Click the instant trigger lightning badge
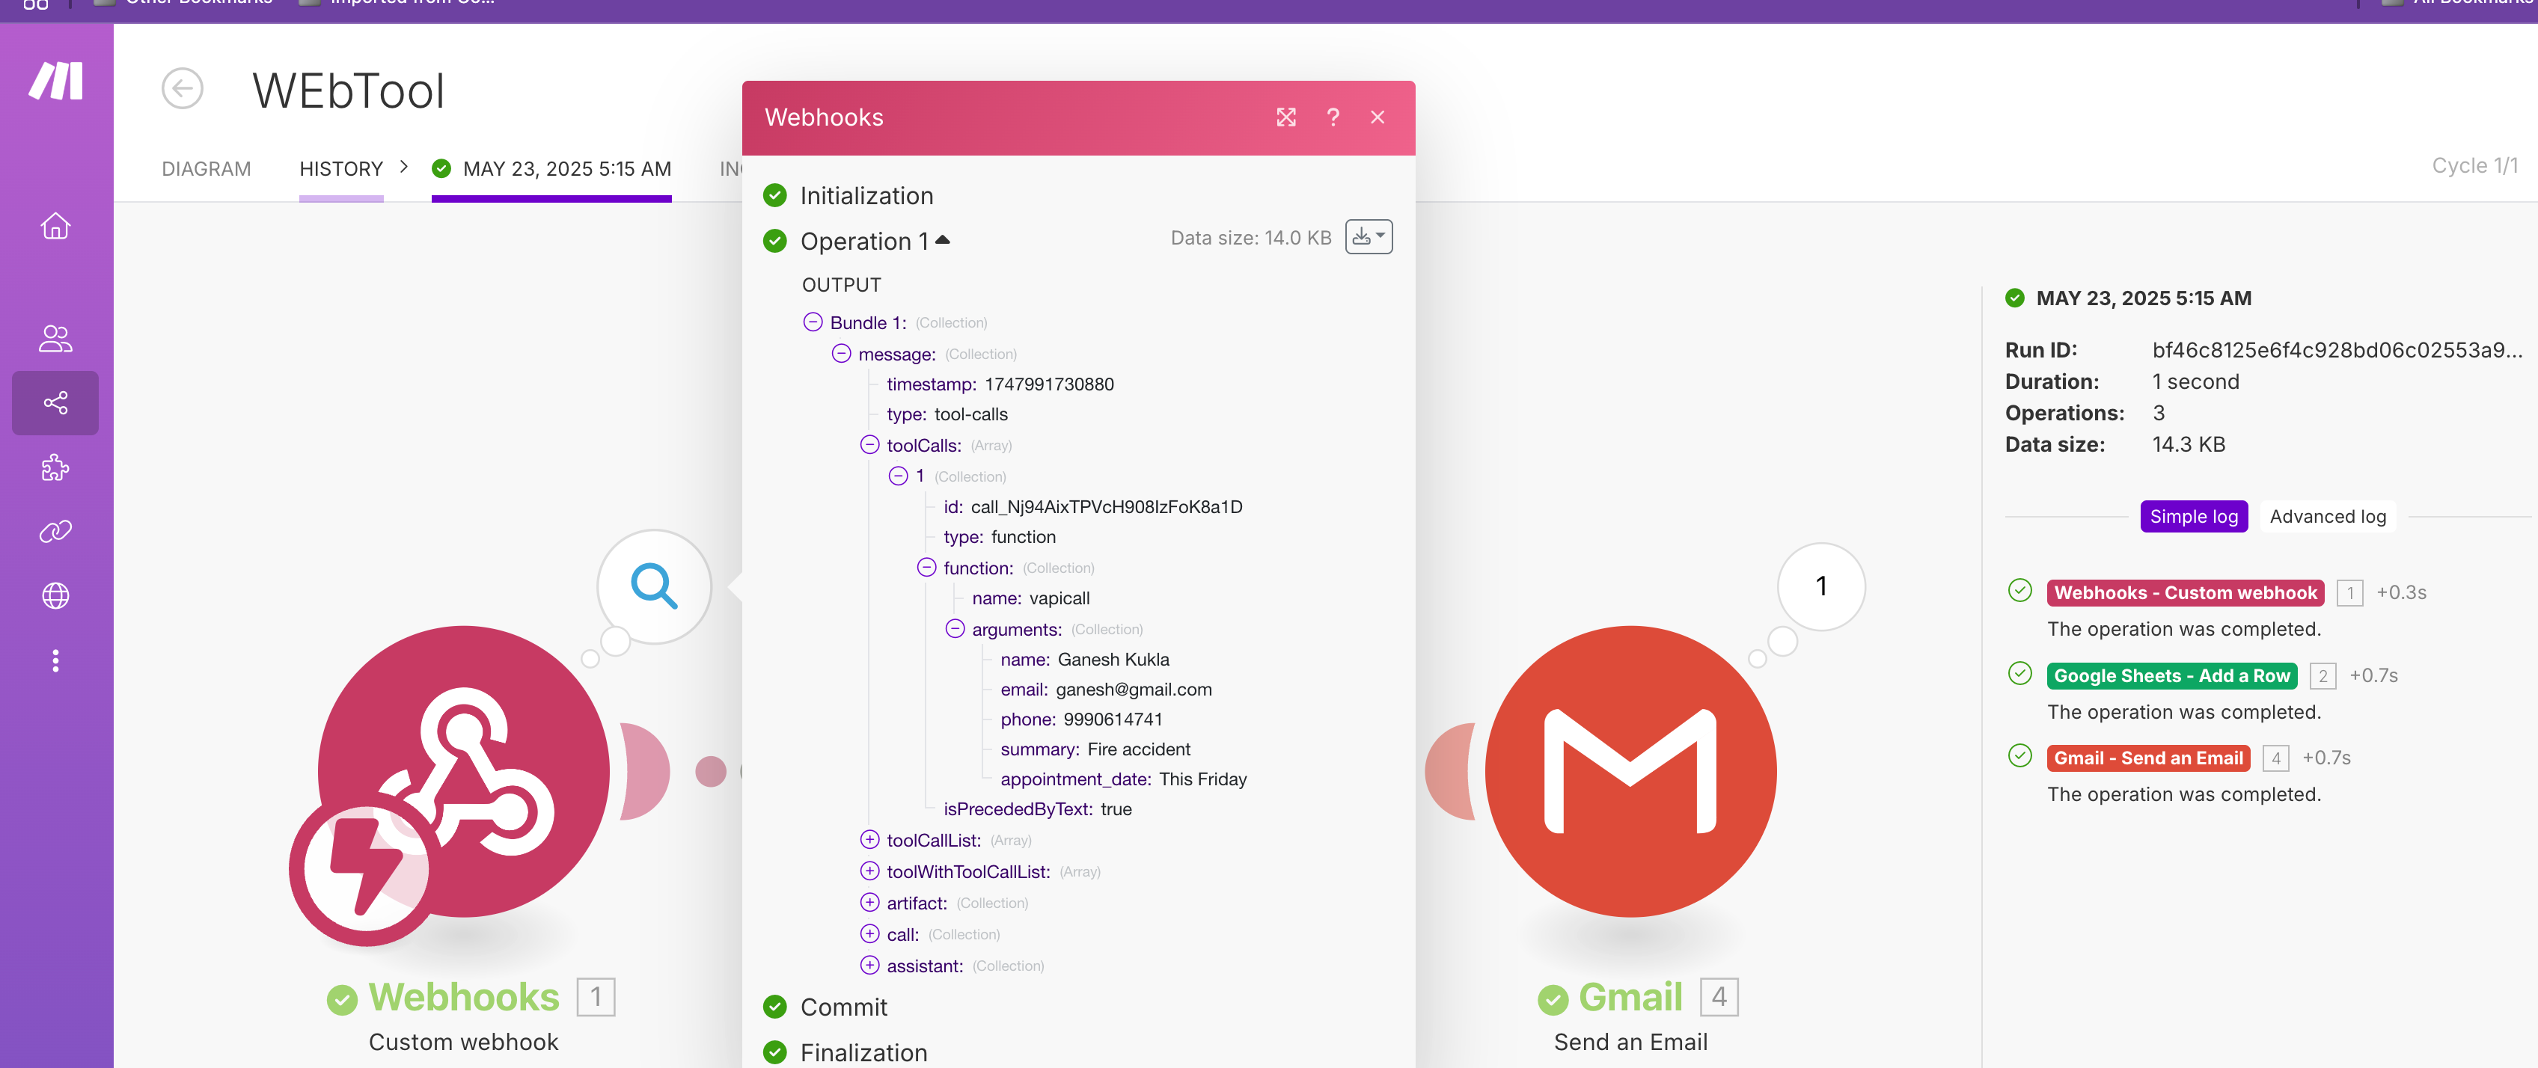2538x1068 pixels. (x=367, y=869)
